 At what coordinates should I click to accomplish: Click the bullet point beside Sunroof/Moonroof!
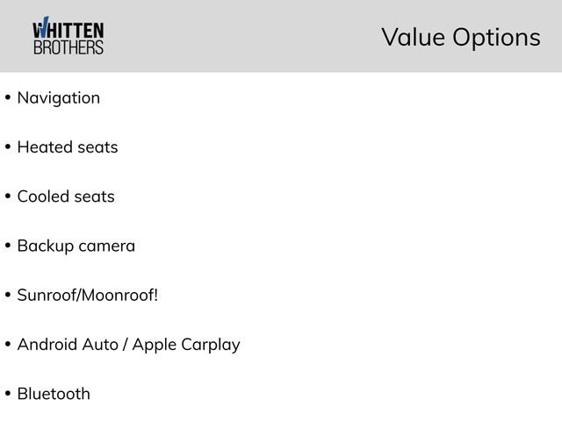(x=8, y=296)
